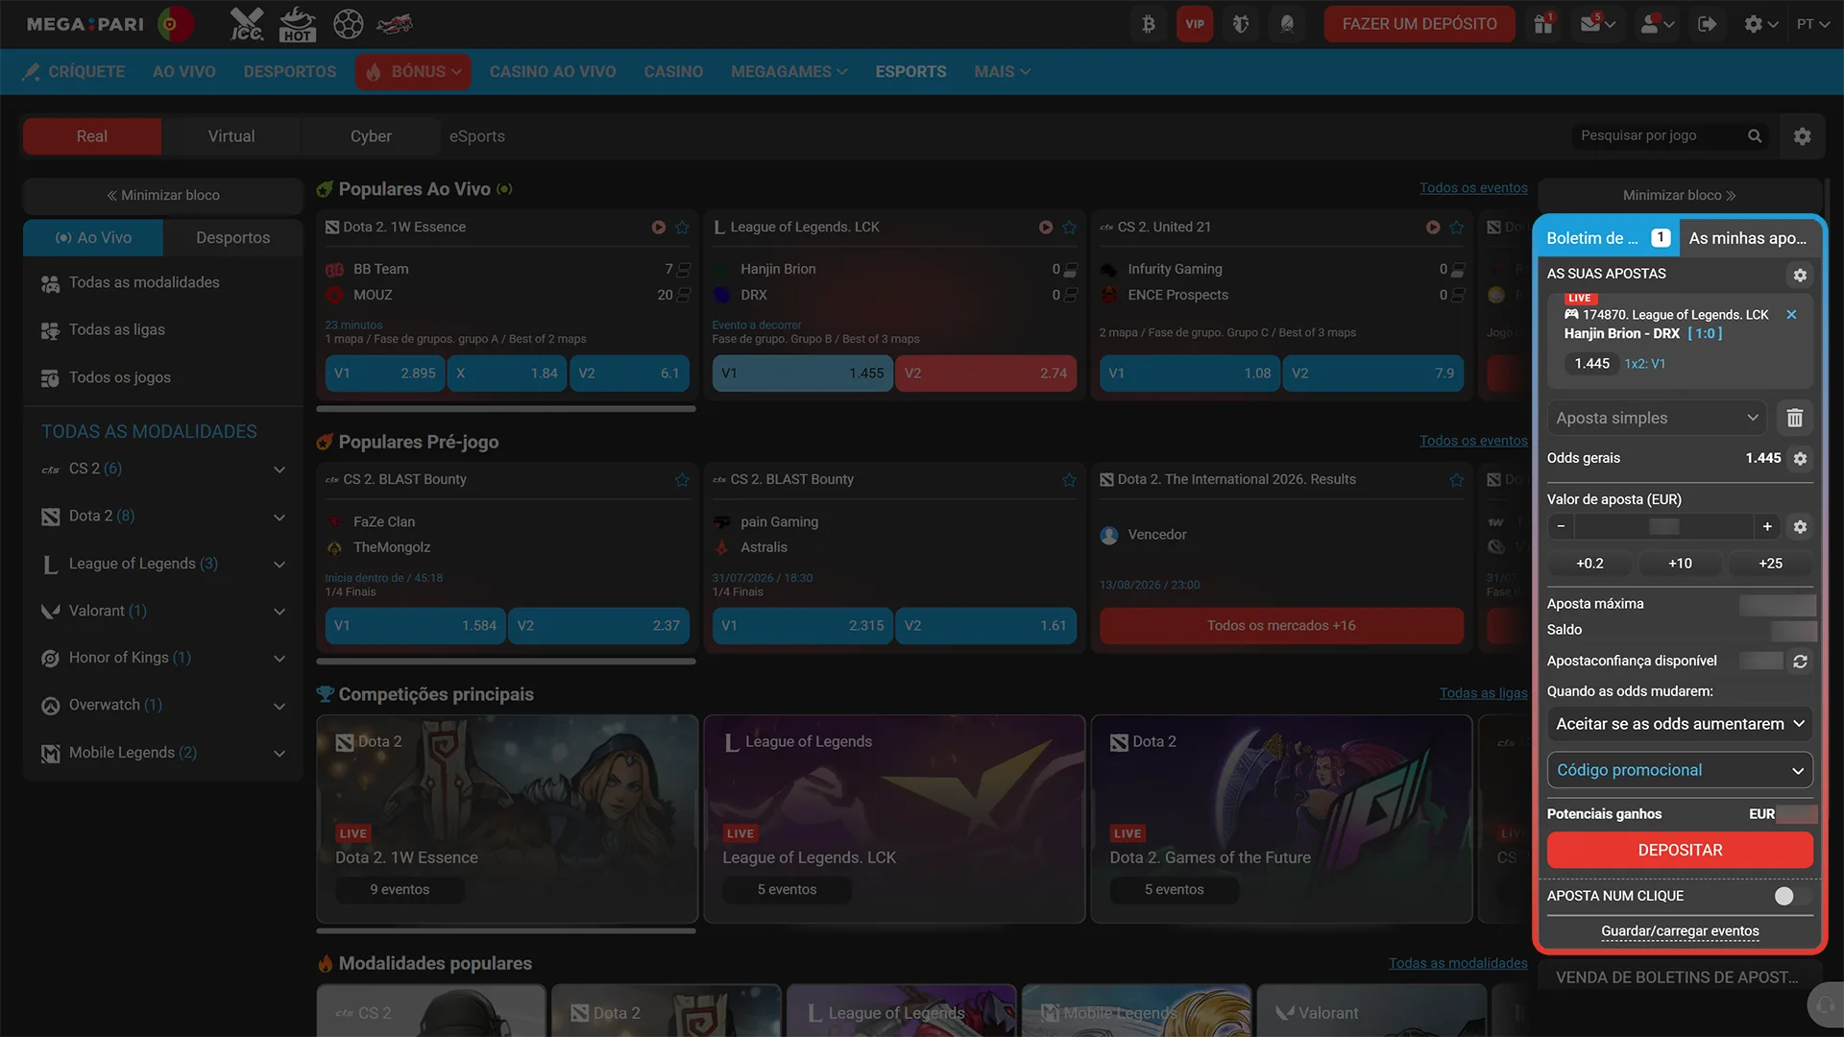Toggle V1 1.455 odds for Hanjin Brion

(802, 374)
